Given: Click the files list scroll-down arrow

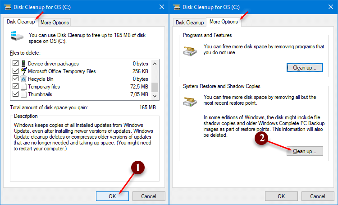Looking at the screenshot, I should pyautogui.click(x=155, y=96).
